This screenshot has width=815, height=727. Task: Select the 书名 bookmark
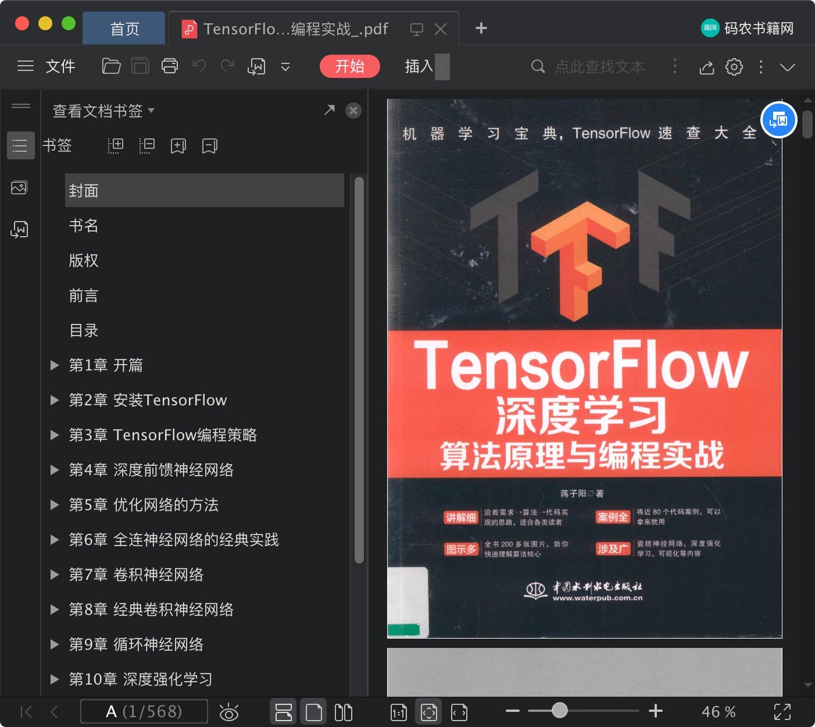coord(84,226)
